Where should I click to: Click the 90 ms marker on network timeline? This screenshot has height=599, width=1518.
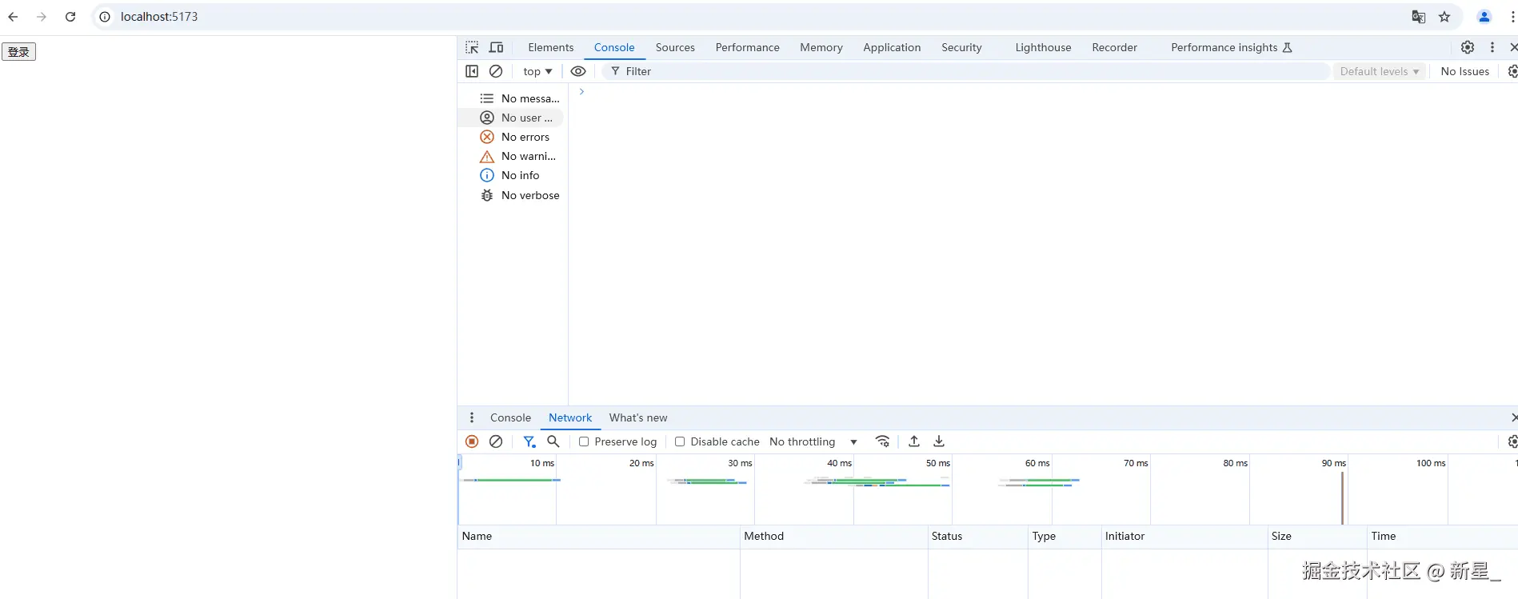coord(1333,463)
